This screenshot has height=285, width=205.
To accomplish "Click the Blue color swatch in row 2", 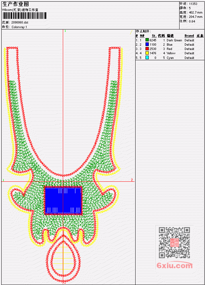I will click(x=147, y=44).
